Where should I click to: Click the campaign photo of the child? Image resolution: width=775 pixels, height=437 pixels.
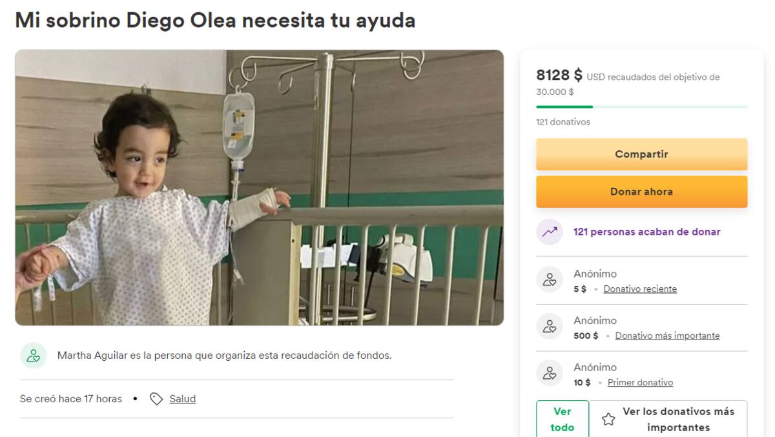point(259,187)
